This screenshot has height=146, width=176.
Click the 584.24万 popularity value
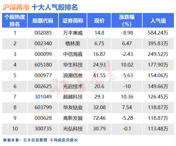pos(158,33)
